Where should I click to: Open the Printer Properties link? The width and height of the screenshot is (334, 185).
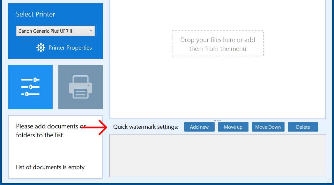point(70,48)
